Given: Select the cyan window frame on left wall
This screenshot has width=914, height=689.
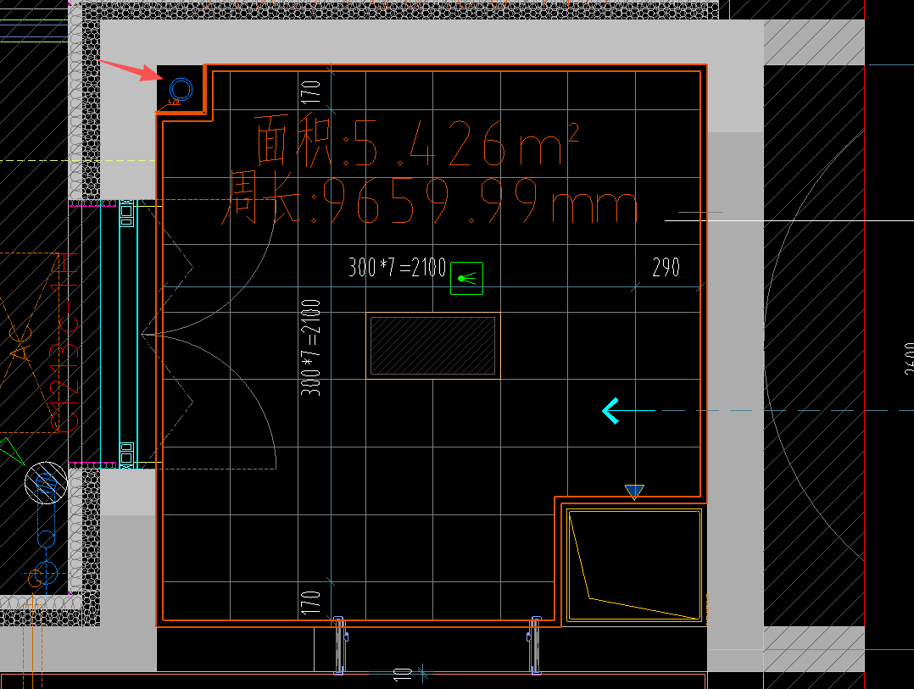Looking at the screenshot, I should 120,334.
